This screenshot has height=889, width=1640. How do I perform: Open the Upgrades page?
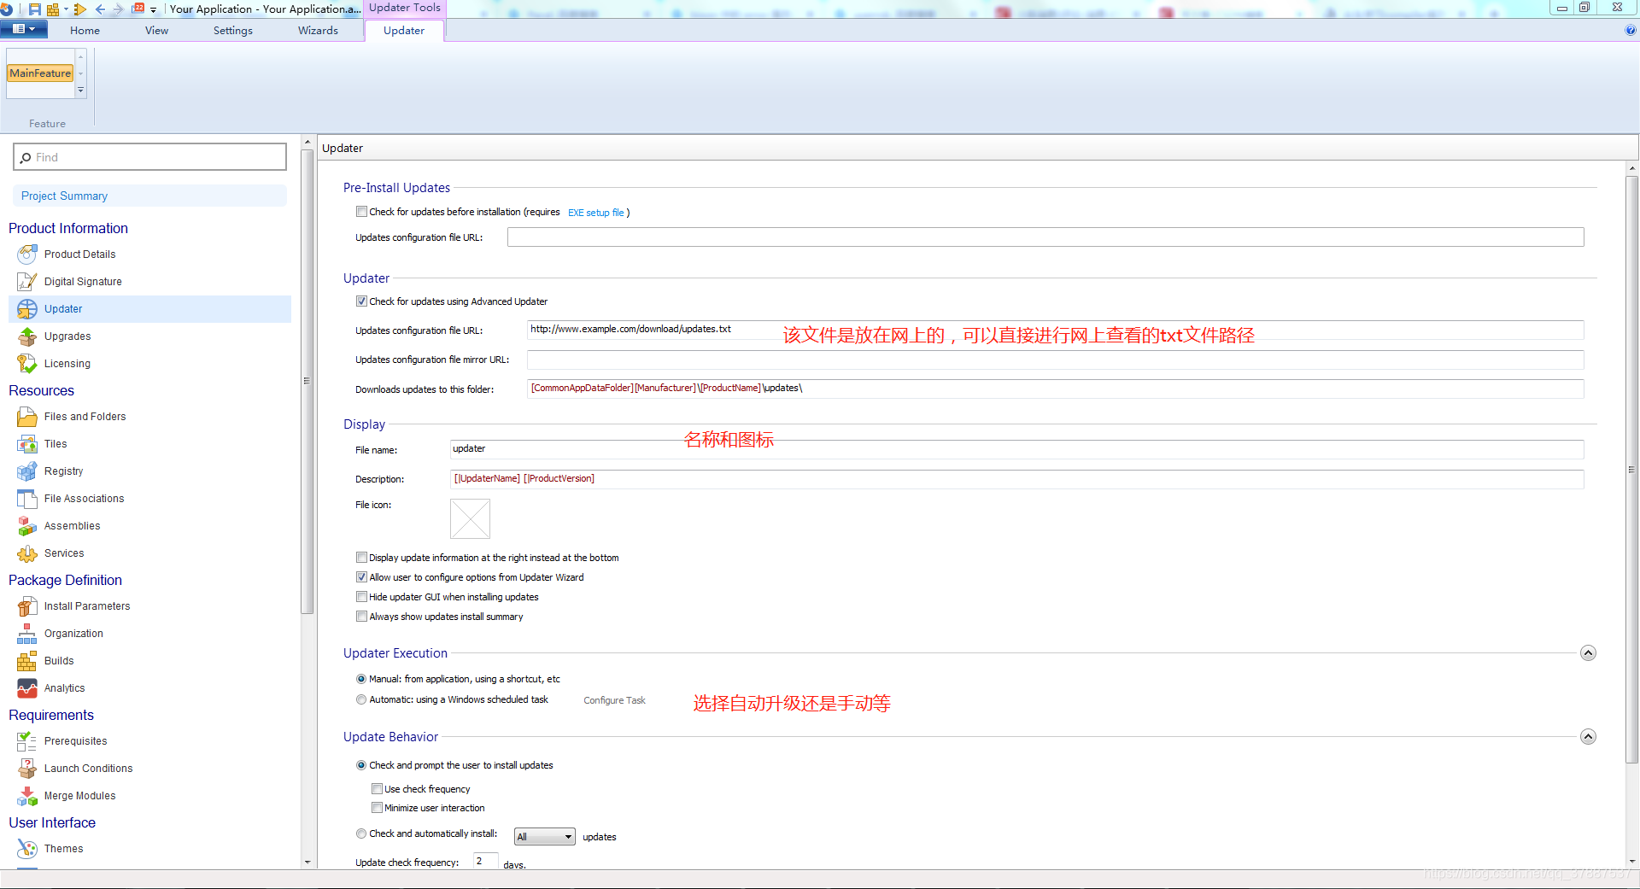coord(66,336)
